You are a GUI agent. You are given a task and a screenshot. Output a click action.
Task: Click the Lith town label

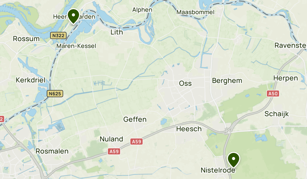117,32
